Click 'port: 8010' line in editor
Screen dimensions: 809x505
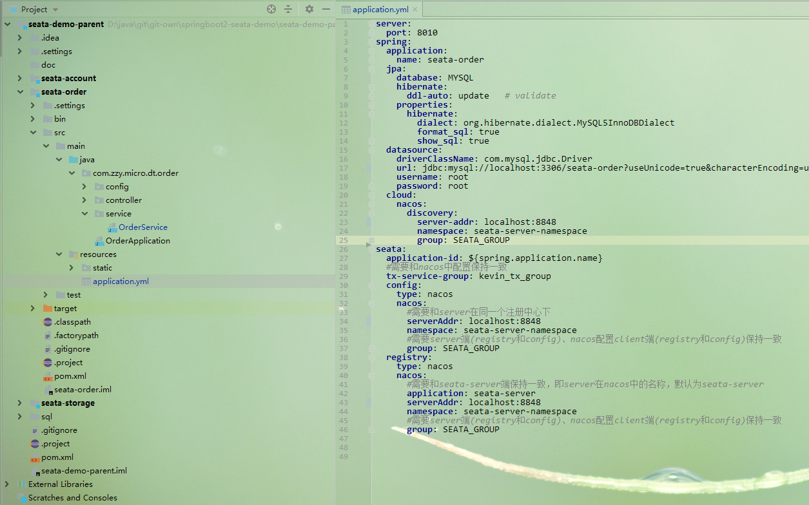[x=412, y=33]
